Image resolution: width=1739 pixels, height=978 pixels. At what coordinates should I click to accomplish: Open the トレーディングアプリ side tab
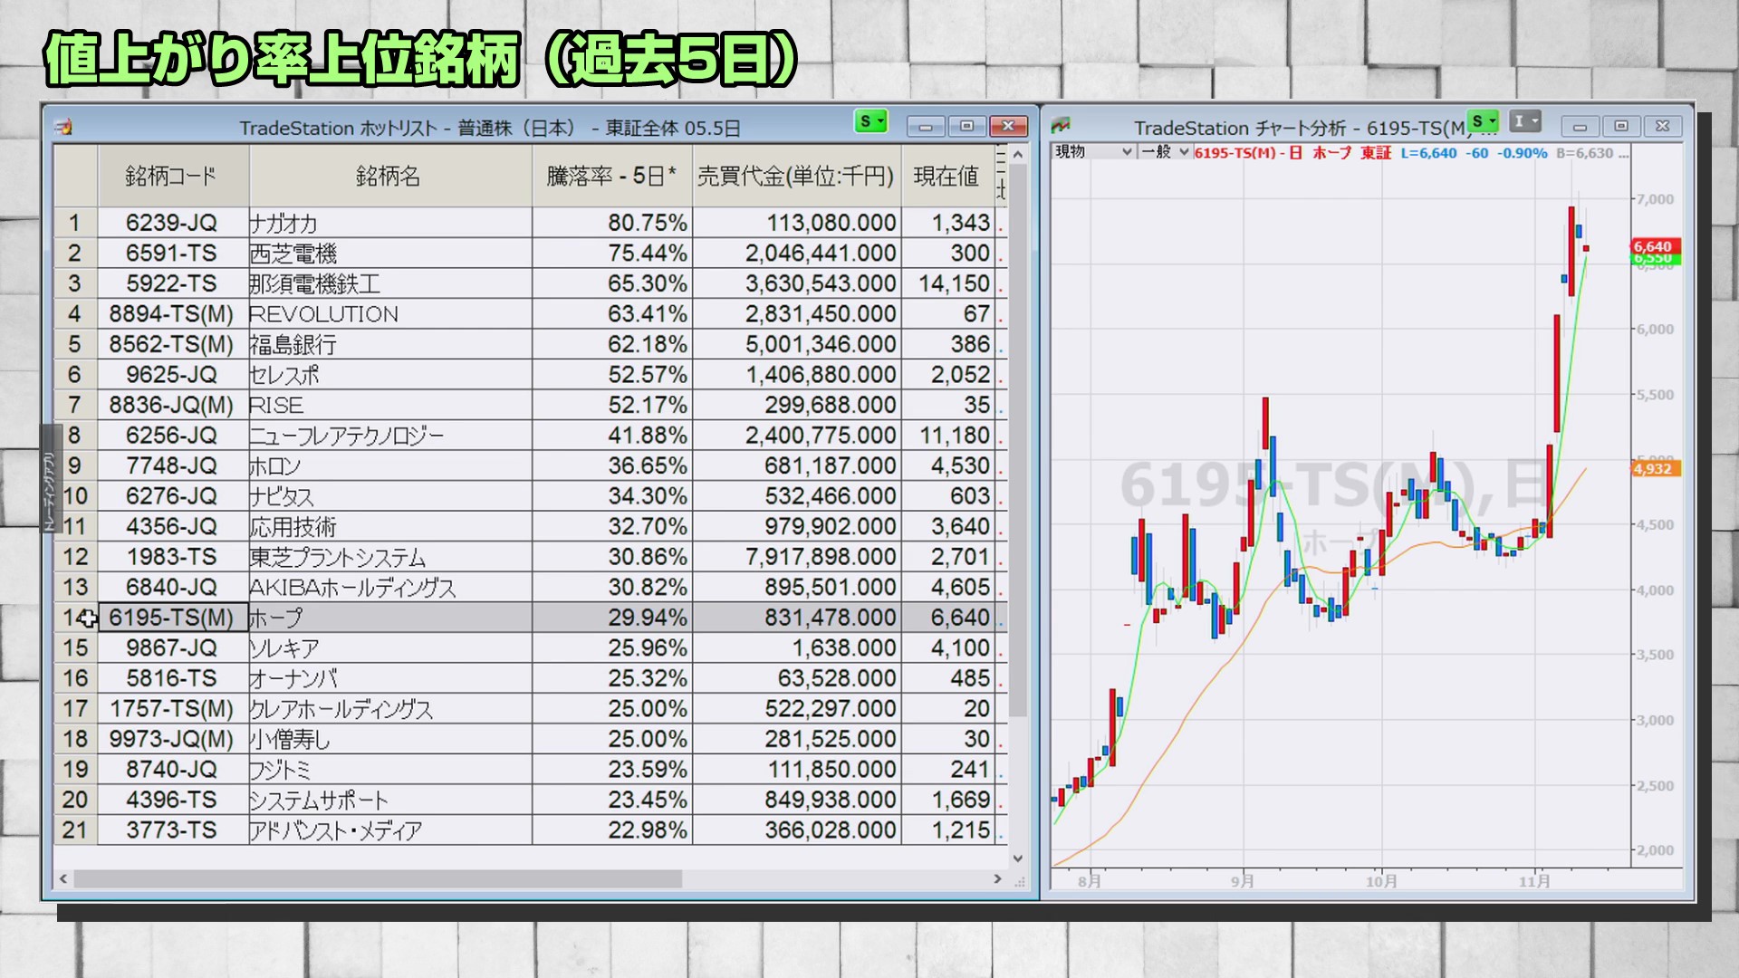[50, 489]
